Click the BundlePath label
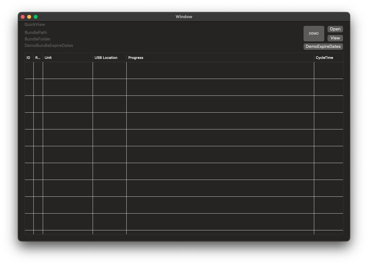The width and height of the screenshot is (368, 265). 36,33
